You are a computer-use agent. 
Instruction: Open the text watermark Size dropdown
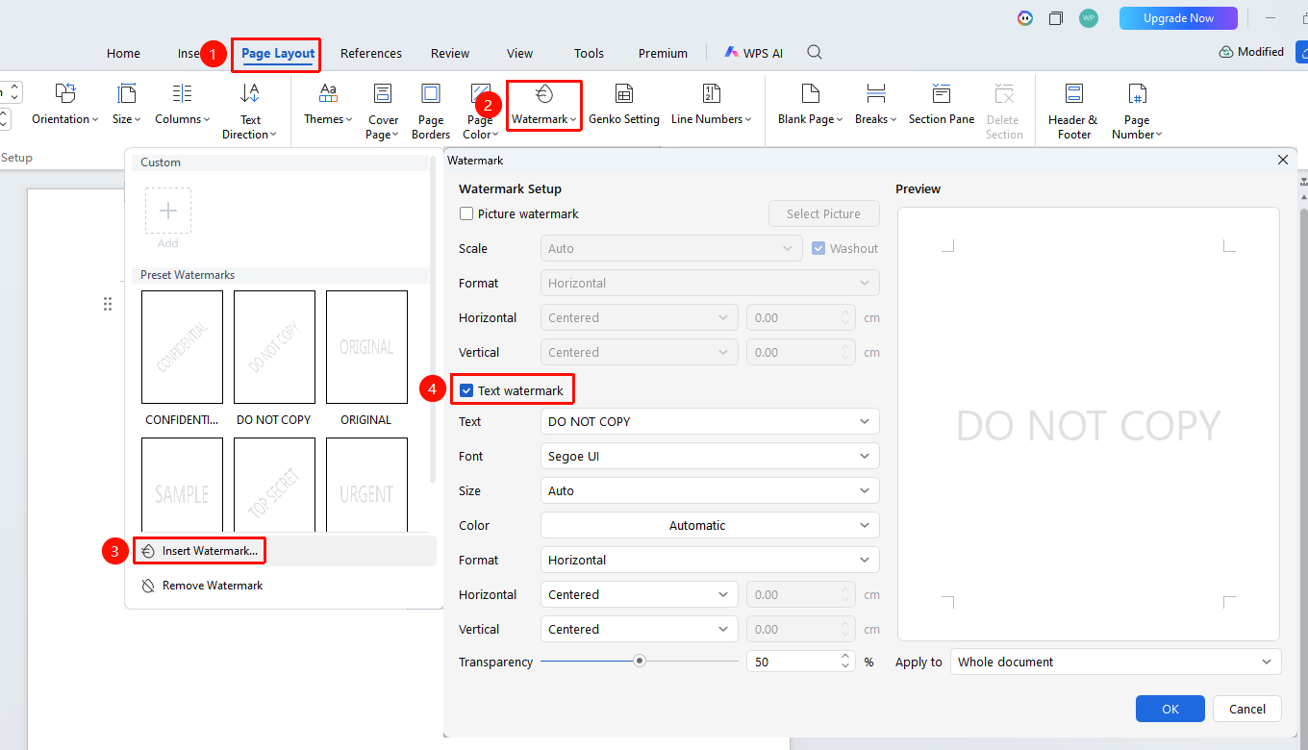click(x=710, y=490)
